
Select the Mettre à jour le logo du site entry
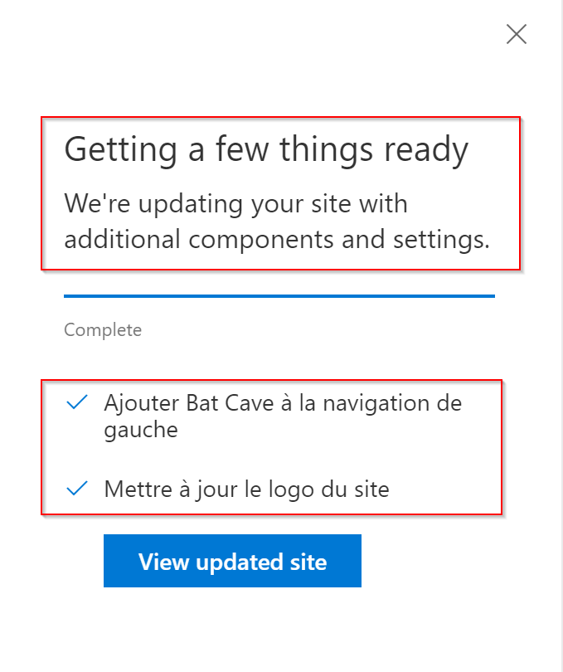tap(246, 489)
